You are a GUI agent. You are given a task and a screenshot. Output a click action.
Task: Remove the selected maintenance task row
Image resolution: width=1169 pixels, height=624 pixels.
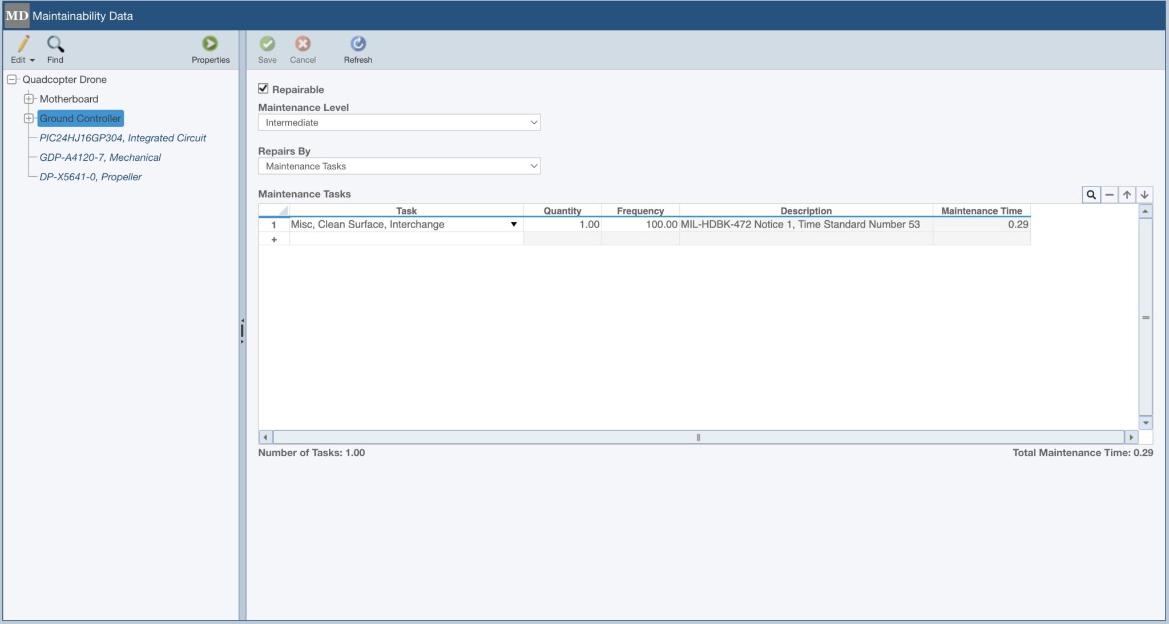(x=1108, y=195)
